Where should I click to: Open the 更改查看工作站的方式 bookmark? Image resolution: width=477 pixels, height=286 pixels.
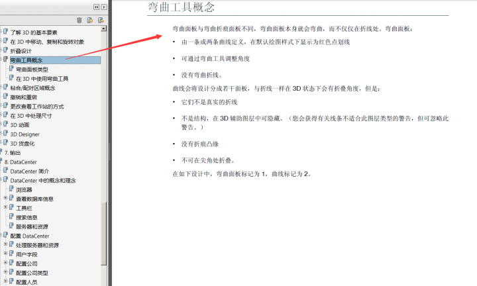(x=37, y=107)
